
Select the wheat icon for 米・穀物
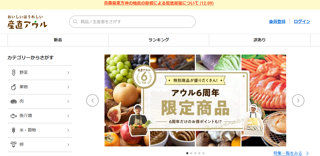point(14,130)
